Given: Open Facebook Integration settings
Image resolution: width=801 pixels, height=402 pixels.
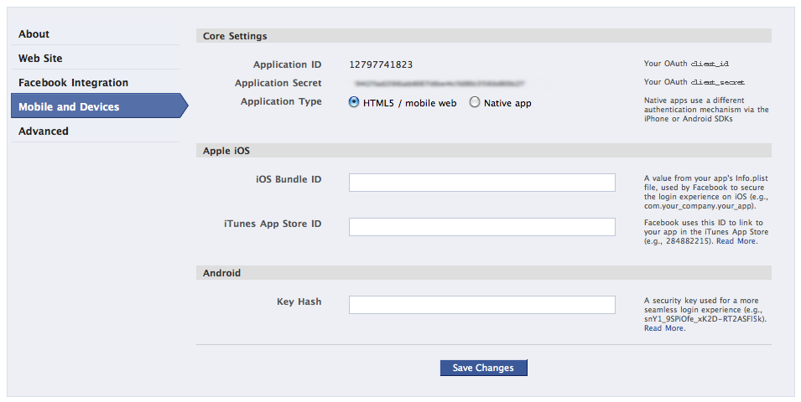Looking at the screenshot, I should 95,83.
